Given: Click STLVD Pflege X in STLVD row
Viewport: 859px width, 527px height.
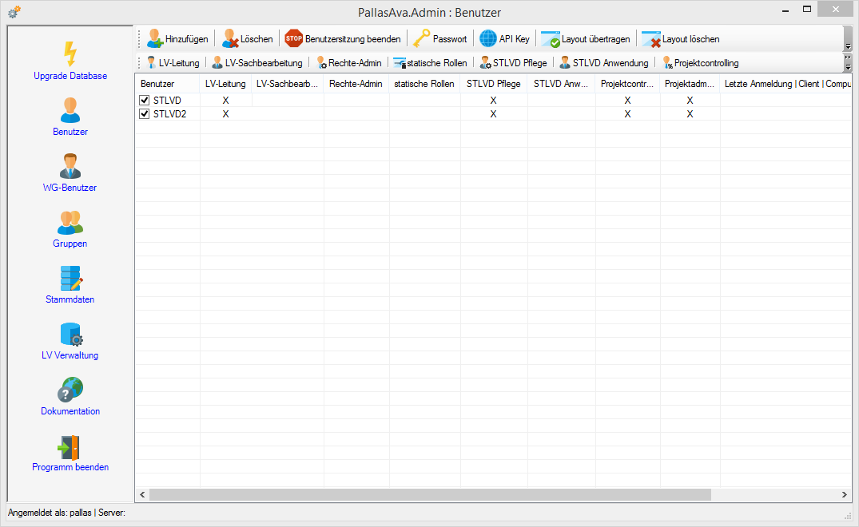Looking at the screenshot, I should pyautogui.click(x=494, y=100).
